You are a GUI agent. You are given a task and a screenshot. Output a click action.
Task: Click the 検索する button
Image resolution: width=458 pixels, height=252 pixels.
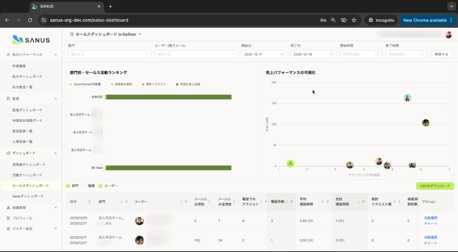click(x=441, y=54)
